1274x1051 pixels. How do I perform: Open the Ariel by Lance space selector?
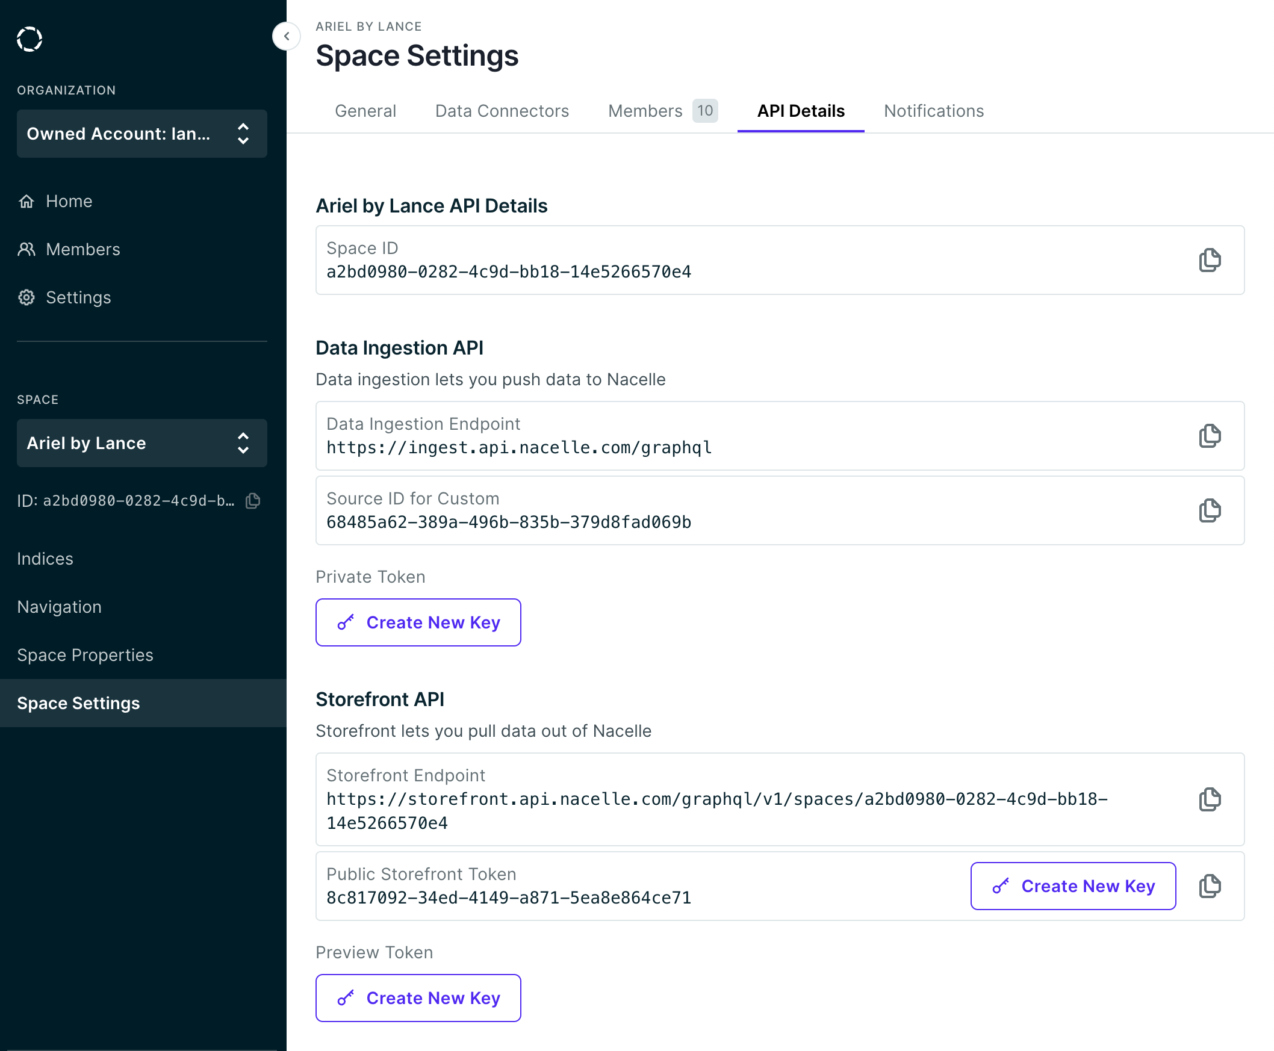point(141,443)
